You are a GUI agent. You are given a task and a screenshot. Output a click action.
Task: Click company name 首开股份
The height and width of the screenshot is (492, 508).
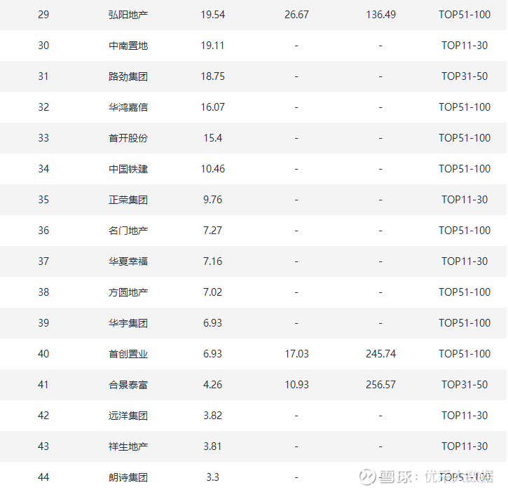click(x=128, y=138)
